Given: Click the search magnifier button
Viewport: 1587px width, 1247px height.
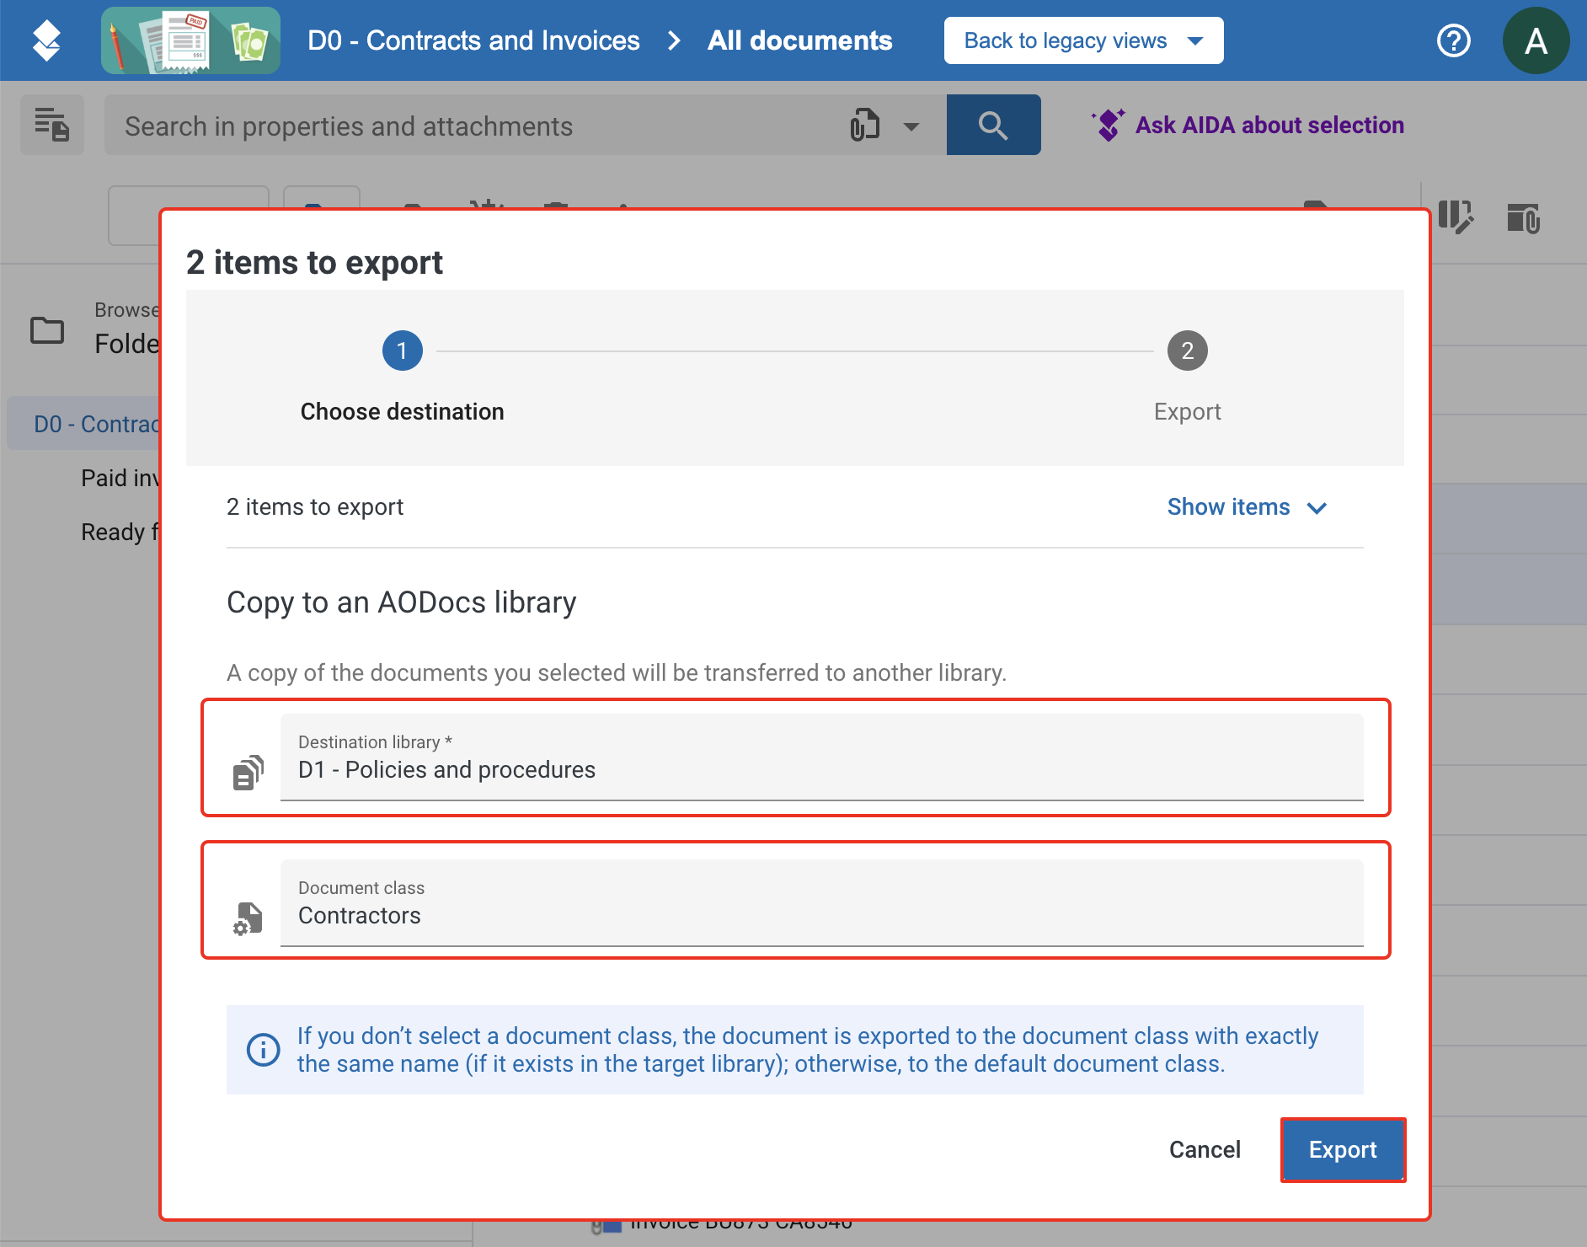Looking at the screenshot, I should [993, 125].
